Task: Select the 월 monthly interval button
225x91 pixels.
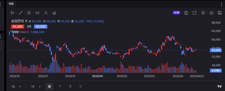Action: click(70, 86)
